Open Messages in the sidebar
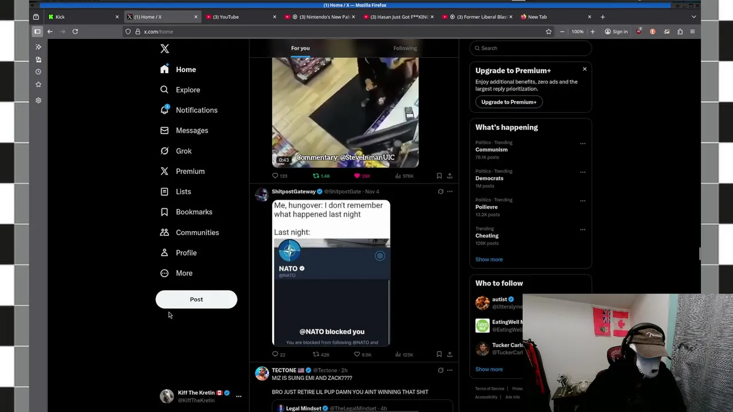Viewport: 733px width, 412px height. (x=184, y=130)
